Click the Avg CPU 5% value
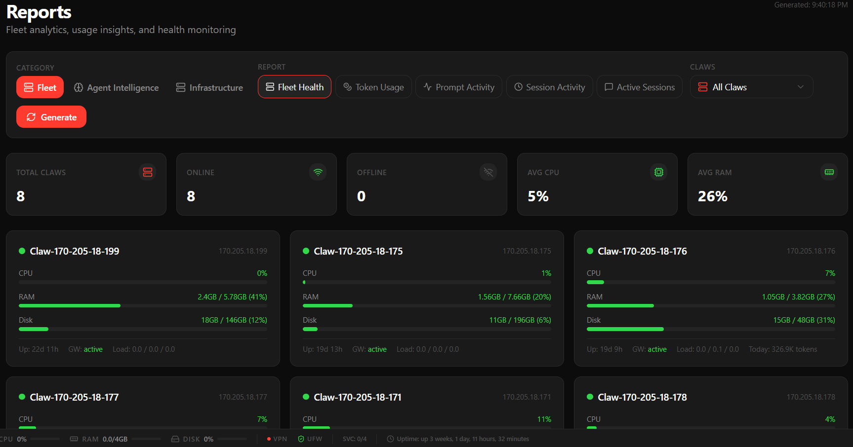Image resolution: width=853 pixels, height=447 pixels. [538, 196]
